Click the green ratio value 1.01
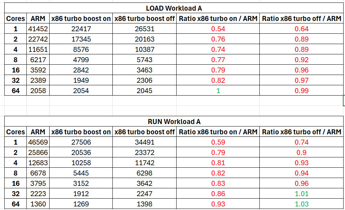The height and width of the screenshot is (210, 345). tap(301, 194)
